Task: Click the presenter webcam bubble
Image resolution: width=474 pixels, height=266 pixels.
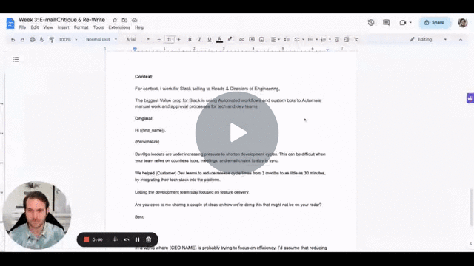Action: pyautogui.click(x=36, y=215)
